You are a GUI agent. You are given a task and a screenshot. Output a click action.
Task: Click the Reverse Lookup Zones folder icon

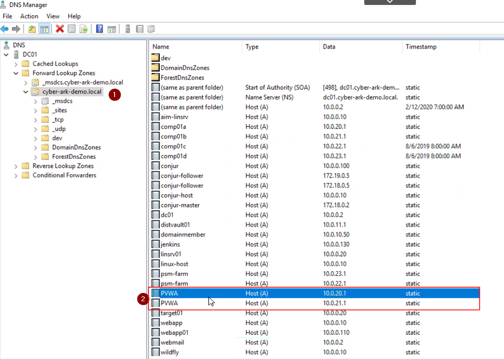25,166
